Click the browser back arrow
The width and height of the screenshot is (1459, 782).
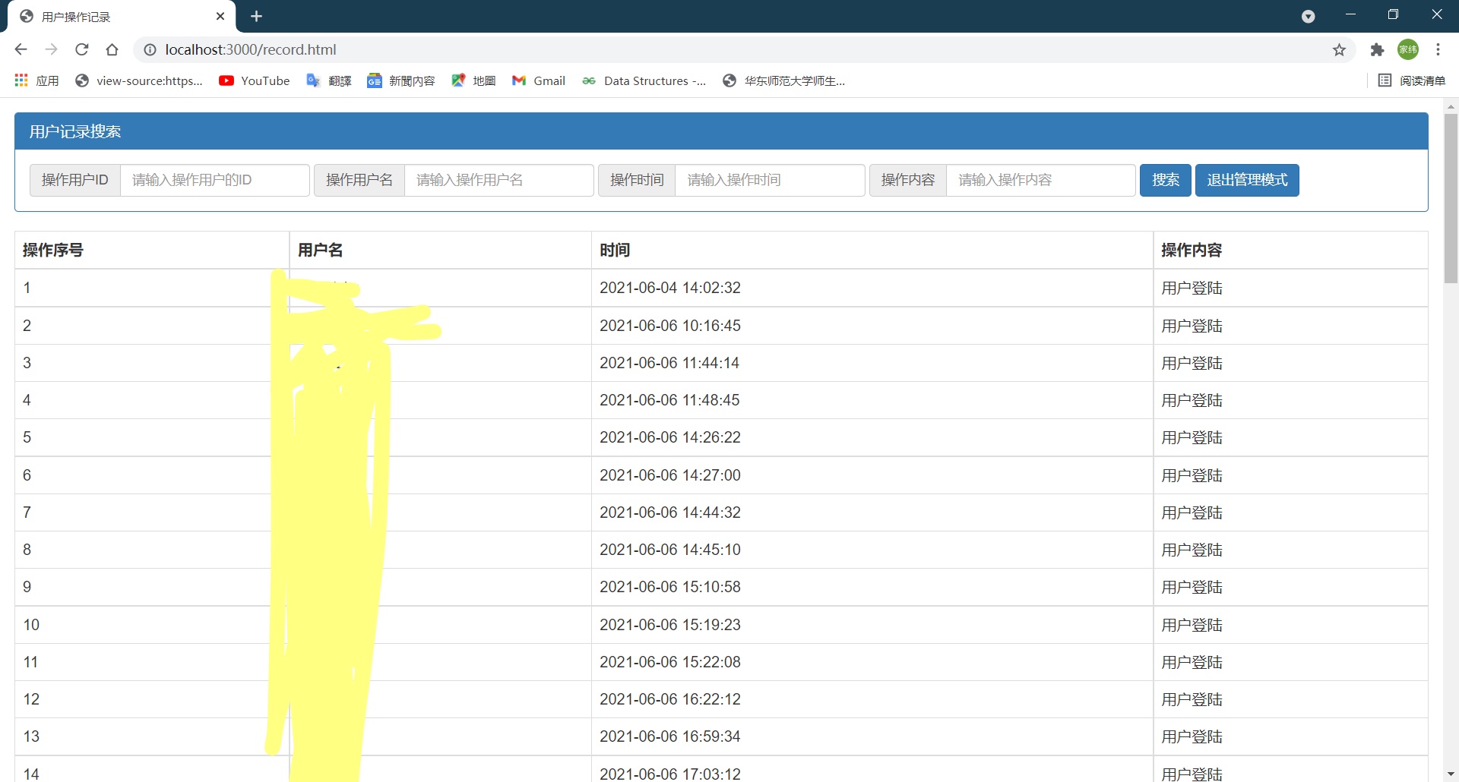click(21, 49)
